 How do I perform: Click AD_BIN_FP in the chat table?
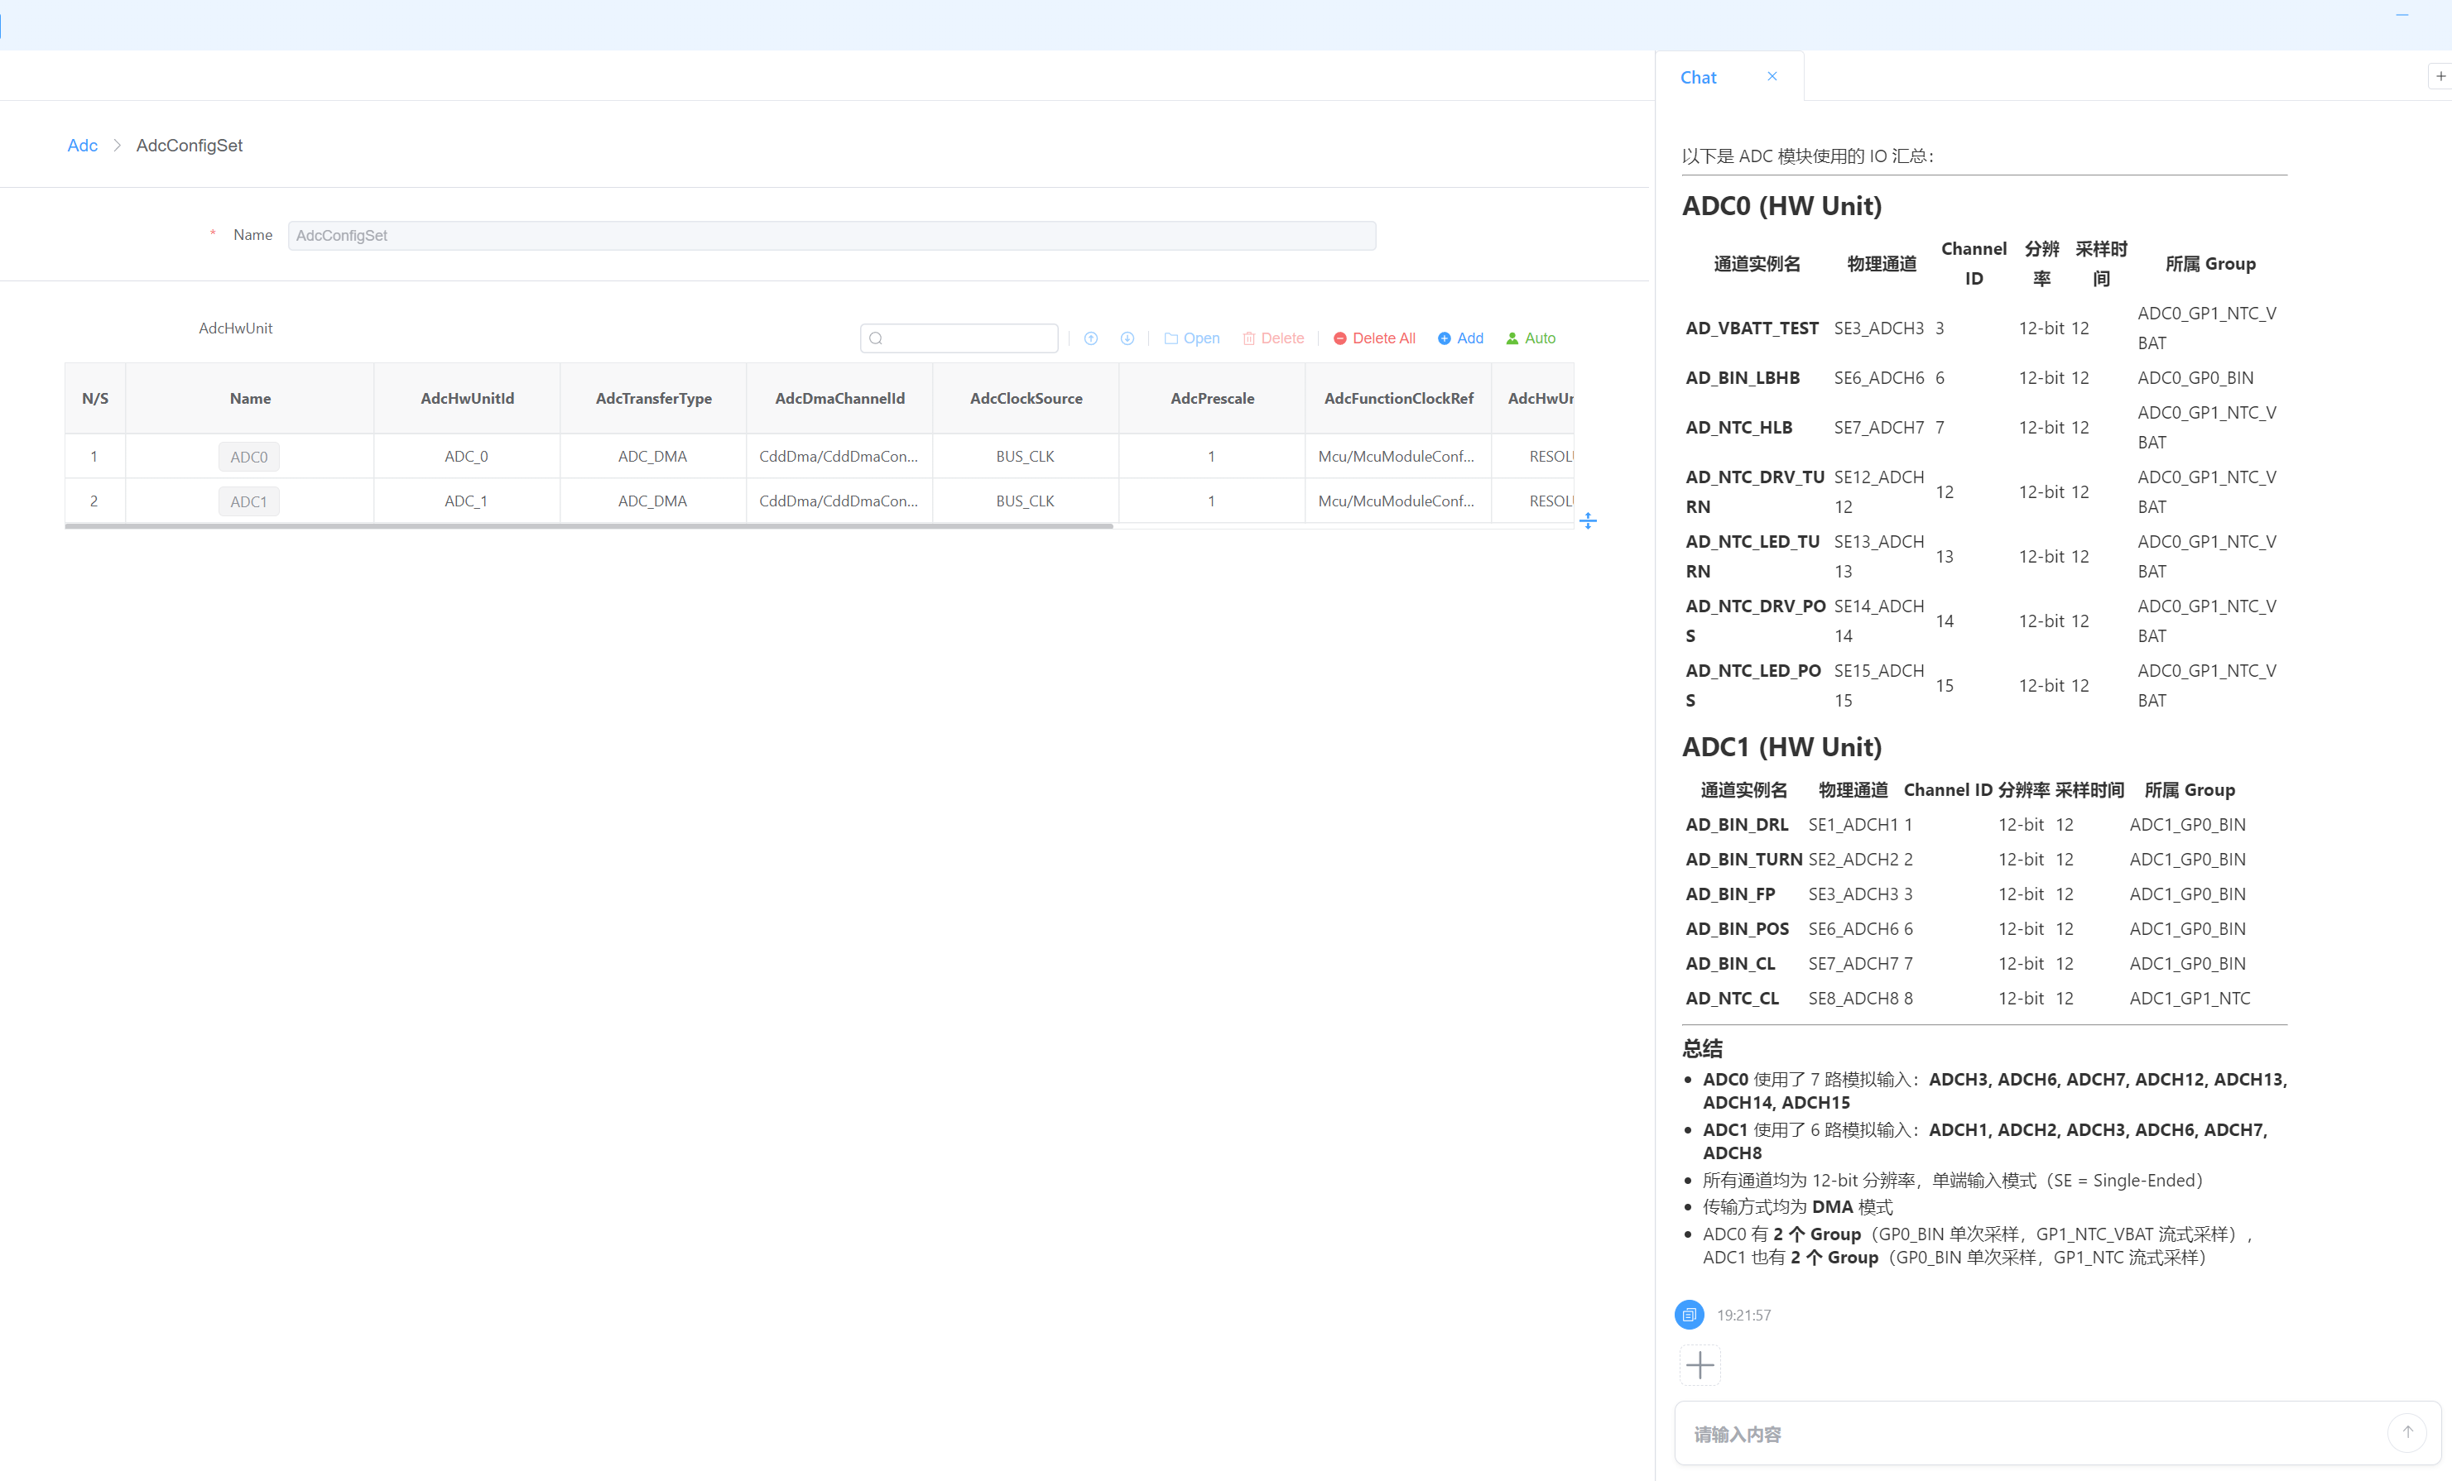1729,894
